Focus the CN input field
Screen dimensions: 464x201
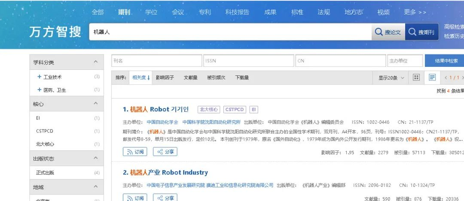(341, 61)
